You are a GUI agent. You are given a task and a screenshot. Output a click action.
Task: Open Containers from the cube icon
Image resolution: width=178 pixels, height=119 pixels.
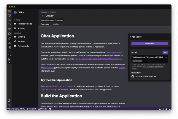tap(9, 15)
